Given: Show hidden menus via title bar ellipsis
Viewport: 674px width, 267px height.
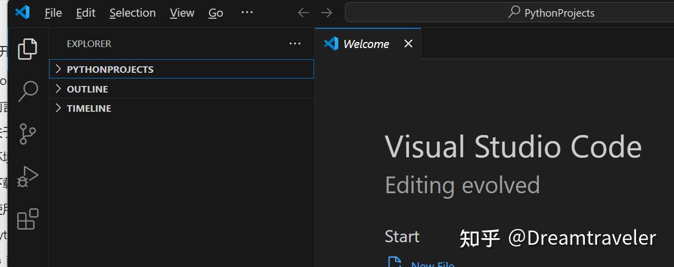Looking at the screenshot, I should 247,13.
